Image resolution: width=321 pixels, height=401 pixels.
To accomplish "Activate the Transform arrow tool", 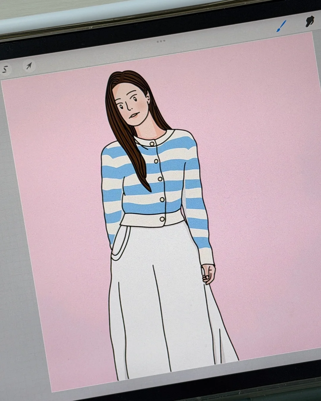I will pos(29,66).
